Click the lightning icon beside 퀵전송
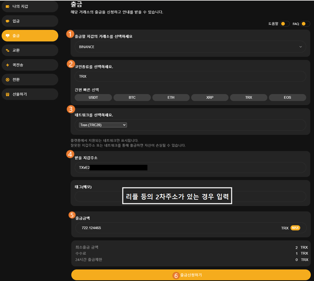This screenshot has width=314, height=281. click(8, 65)
